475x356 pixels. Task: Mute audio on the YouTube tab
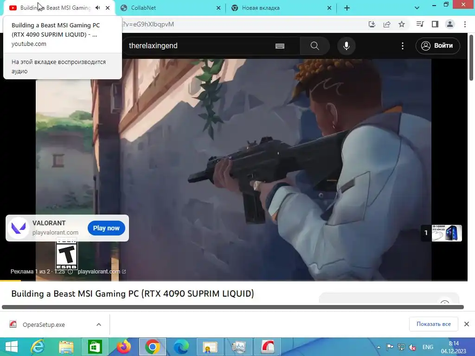point(97,8)
